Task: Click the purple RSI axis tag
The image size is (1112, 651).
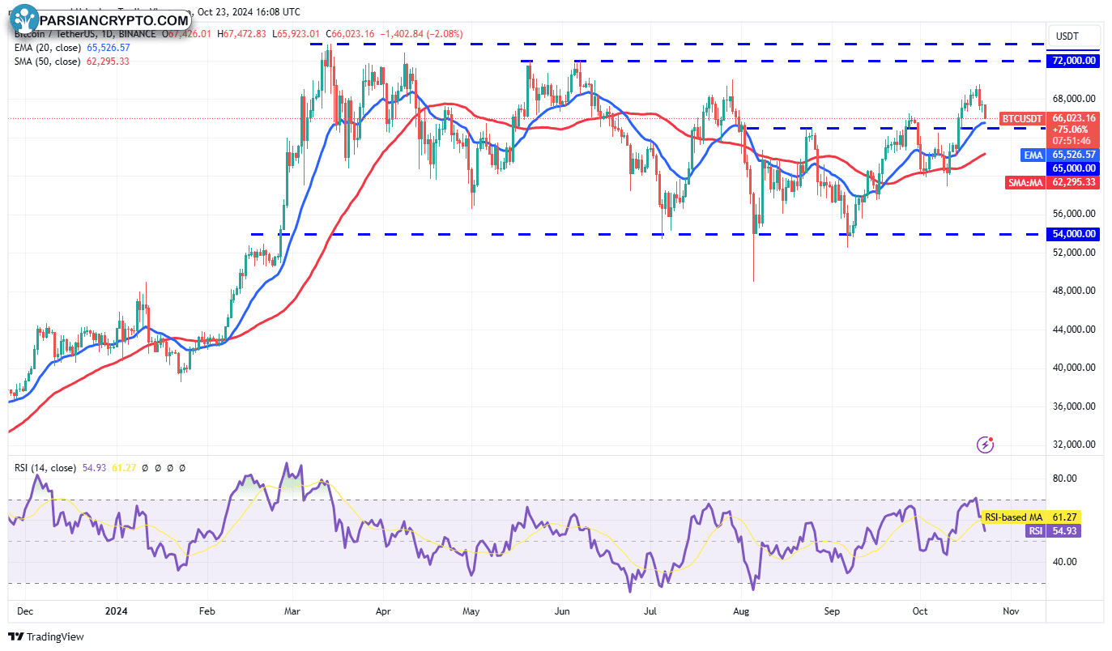Action: pyautogui.click(x=1035, y=530)
